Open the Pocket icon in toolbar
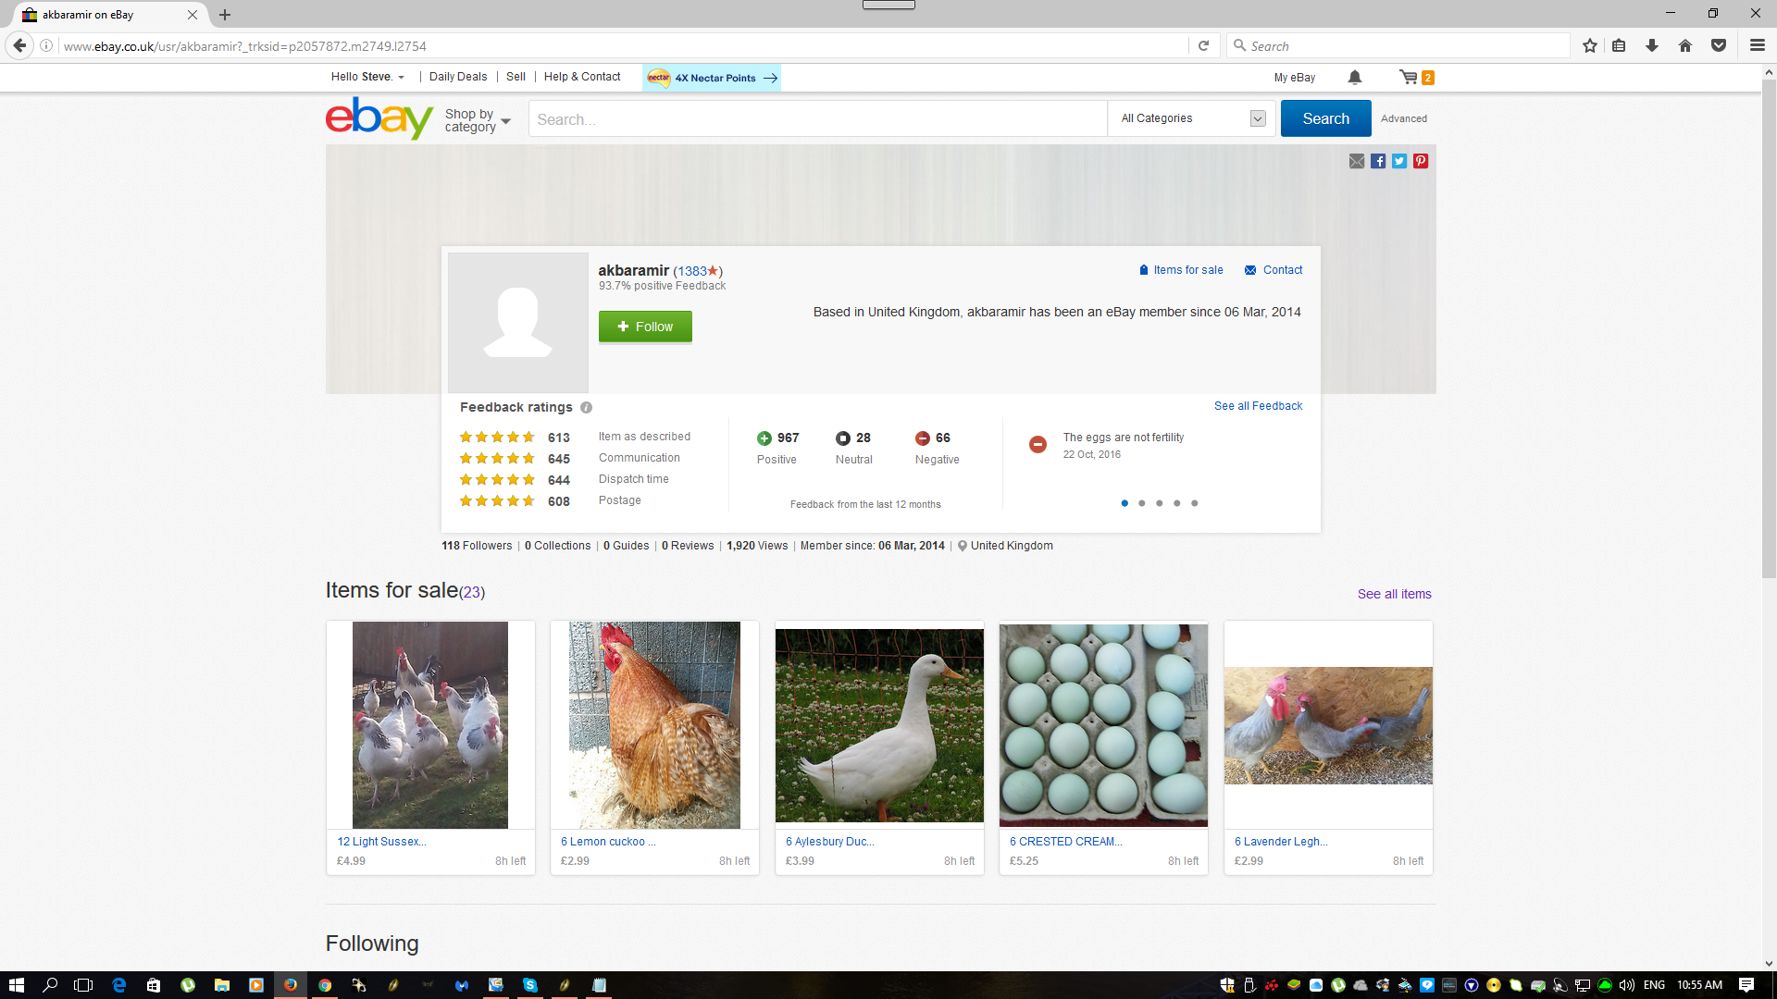The image size is (1777, 999). pos(1719,45)
